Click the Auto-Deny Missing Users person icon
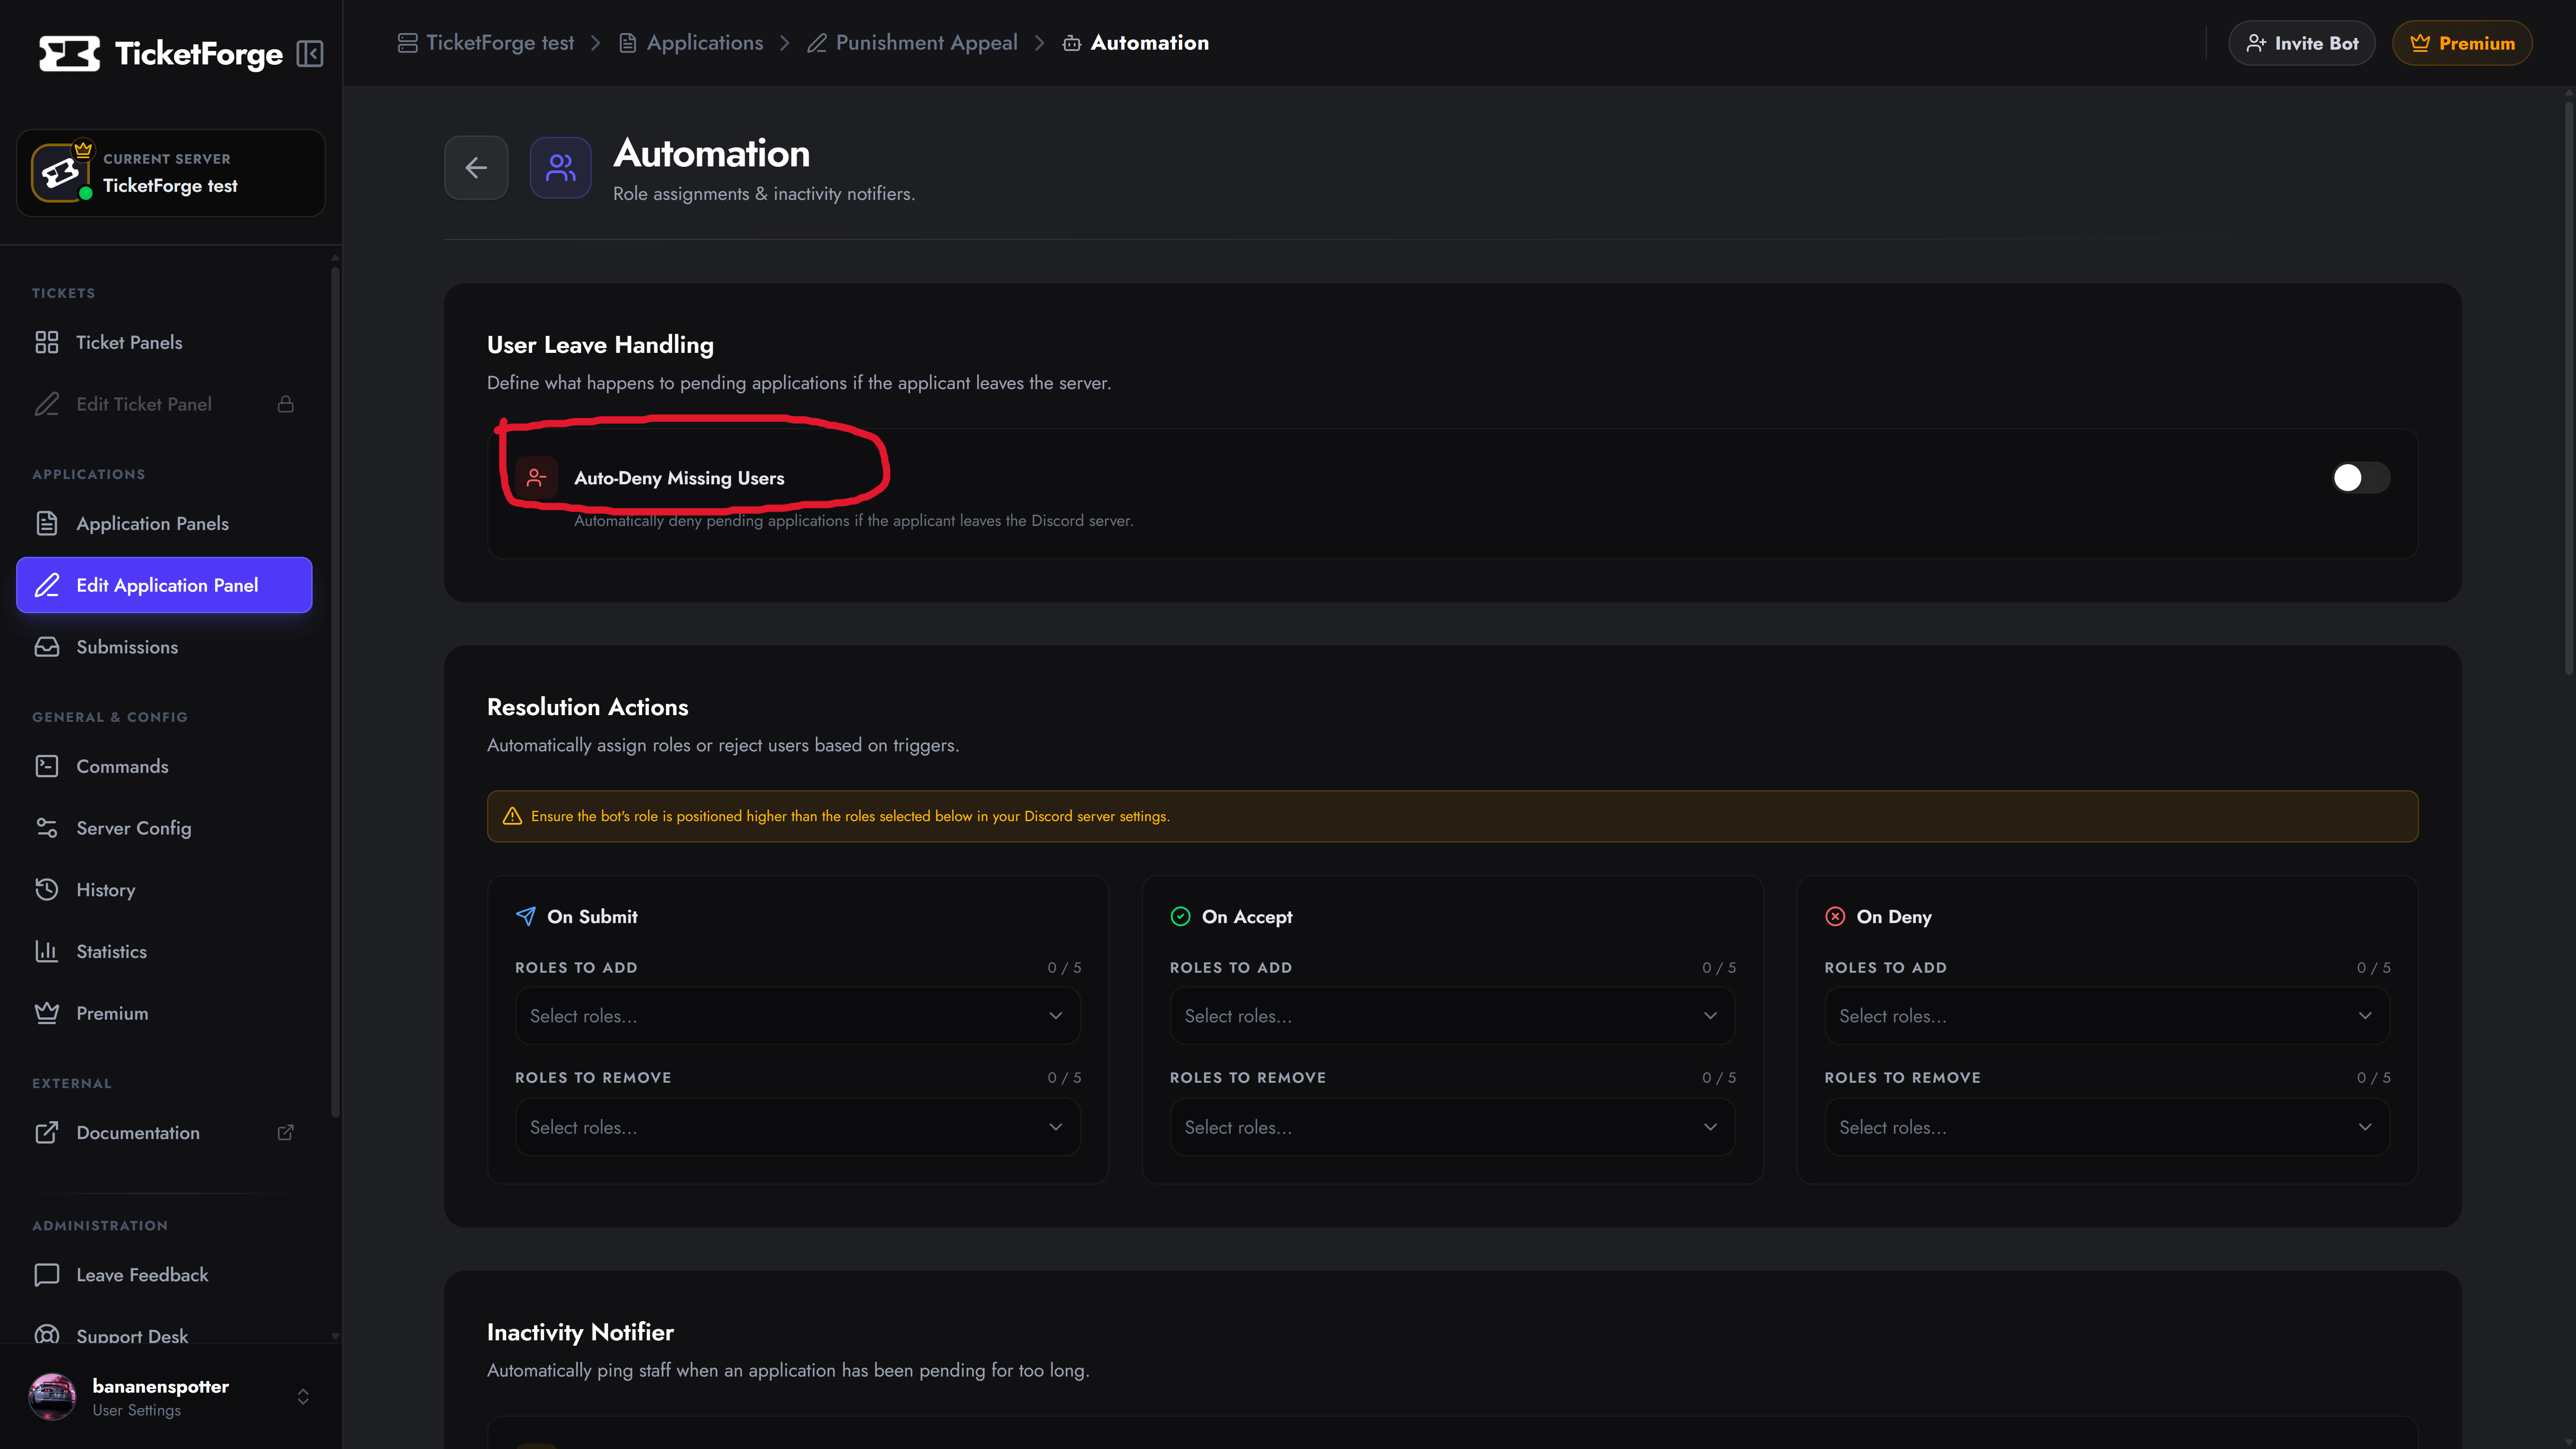Screen dimensions: 2576x1449 click(536, 478)
